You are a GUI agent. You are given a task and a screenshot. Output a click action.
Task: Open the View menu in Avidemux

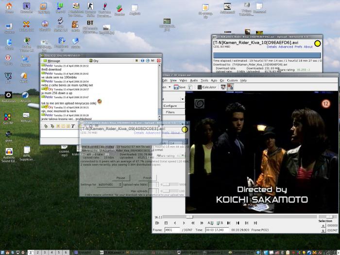click(x=173, y=81)
